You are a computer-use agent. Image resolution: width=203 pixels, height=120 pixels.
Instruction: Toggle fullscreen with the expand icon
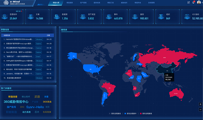click(188, 3)
